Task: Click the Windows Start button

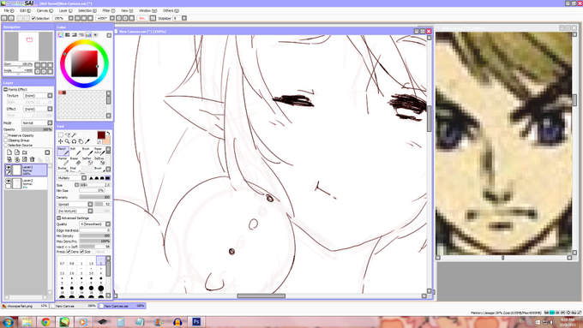Action: pos(8,322)
